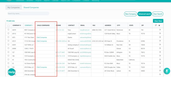Open the row arrow for 1227 NVM, LLC
This screenshot has height=96, width=171.
pyautogui.click(x=160, y=45)
